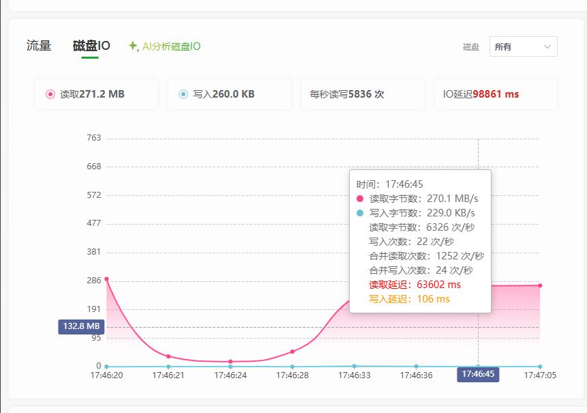Click the IO延迟98861 ms stat card
Image resolution: width=587 pixels, height=413 pixels.
[x=496, y=94]
